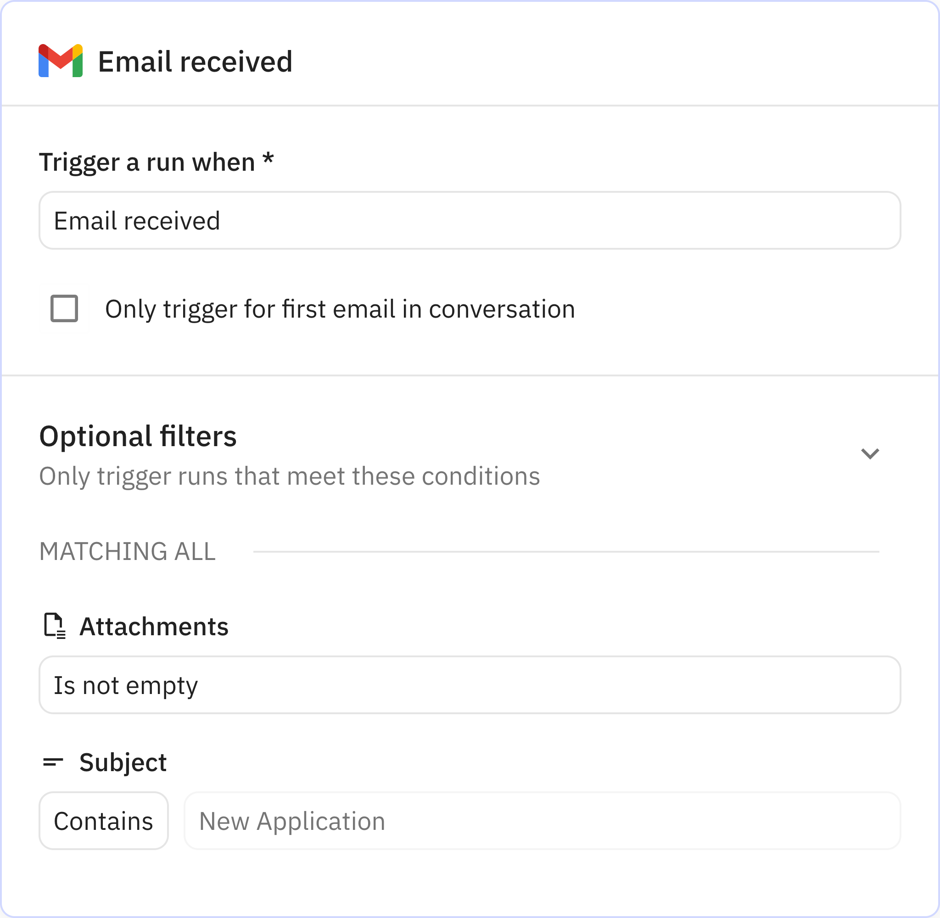Enable only trigger for first email in conversation
This screenshot has height=918, width=940.
pos(65,309)
